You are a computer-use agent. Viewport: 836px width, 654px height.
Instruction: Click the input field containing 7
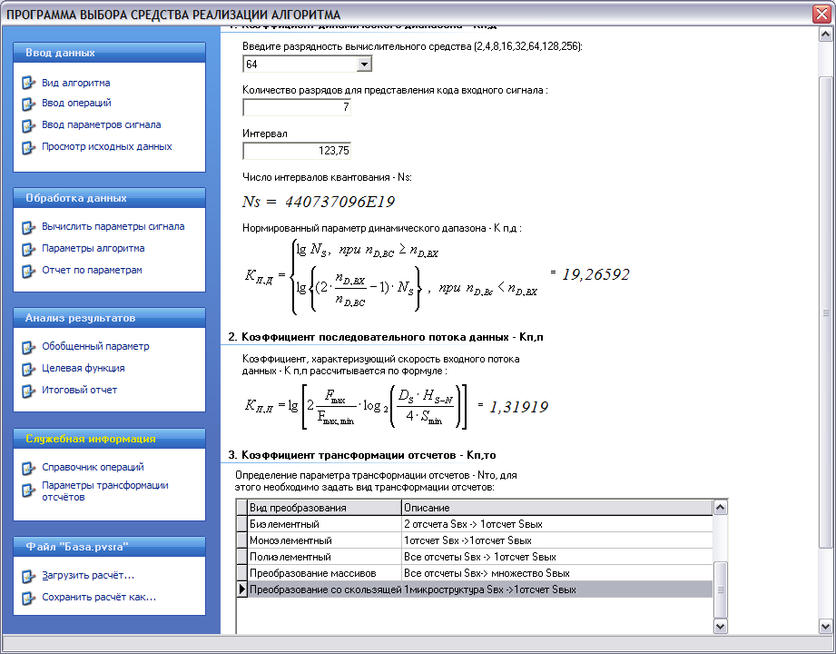click(297, 107)
